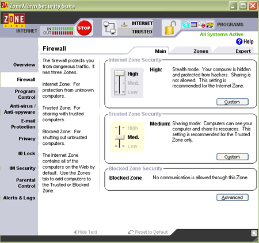Image resolution: width=259 pixels, height=243 pixels.
Task: Open the E-mail Protection panel
Action: (x=23, y=124)
